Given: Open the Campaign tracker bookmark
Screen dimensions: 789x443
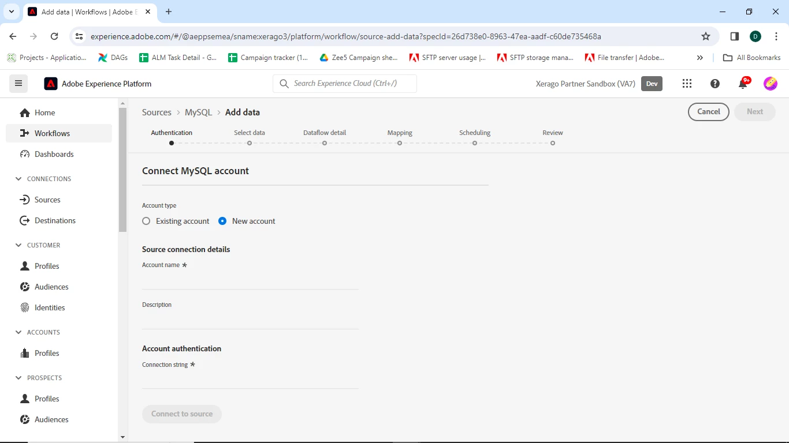Looking at the screenshot, I should pos(268,58).
